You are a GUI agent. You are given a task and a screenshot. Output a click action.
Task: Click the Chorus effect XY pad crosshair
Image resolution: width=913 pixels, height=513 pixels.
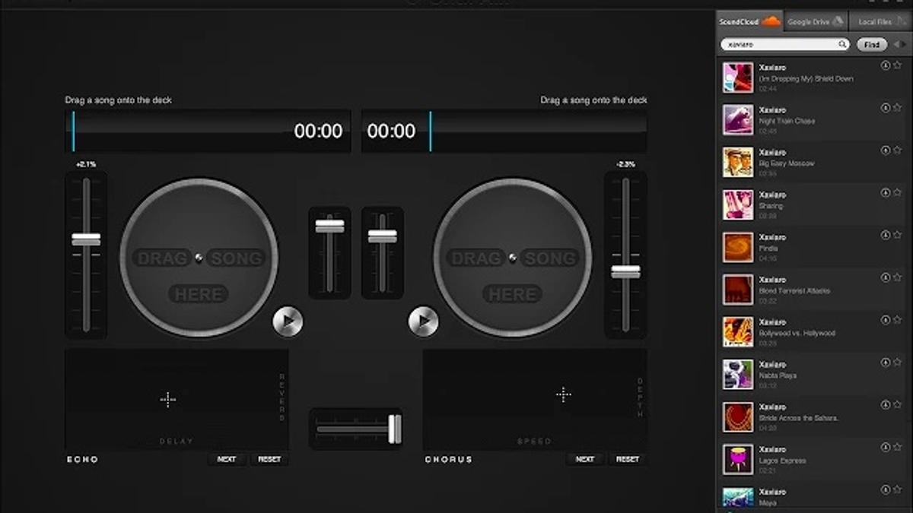563,394
